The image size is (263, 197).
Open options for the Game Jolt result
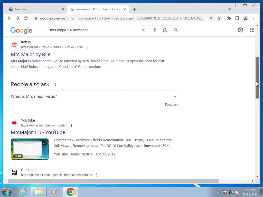[96, 175]
